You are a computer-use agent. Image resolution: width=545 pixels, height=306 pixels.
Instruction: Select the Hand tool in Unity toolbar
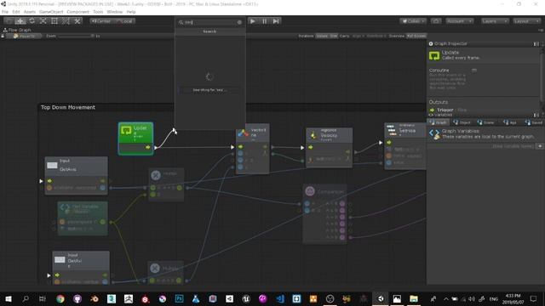click(9, 21)
